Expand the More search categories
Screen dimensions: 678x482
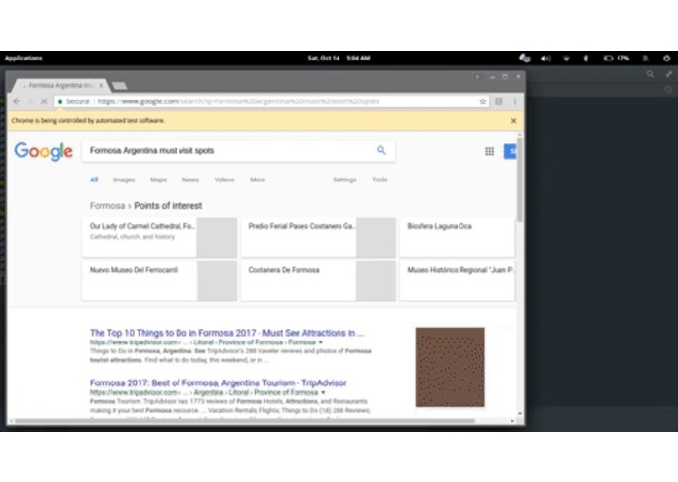258,180
